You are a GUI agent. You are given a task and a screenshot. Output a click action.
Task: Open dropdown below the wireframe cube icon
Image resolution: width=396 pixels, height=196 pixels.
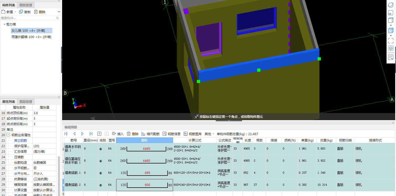click(x=391, y=25)
